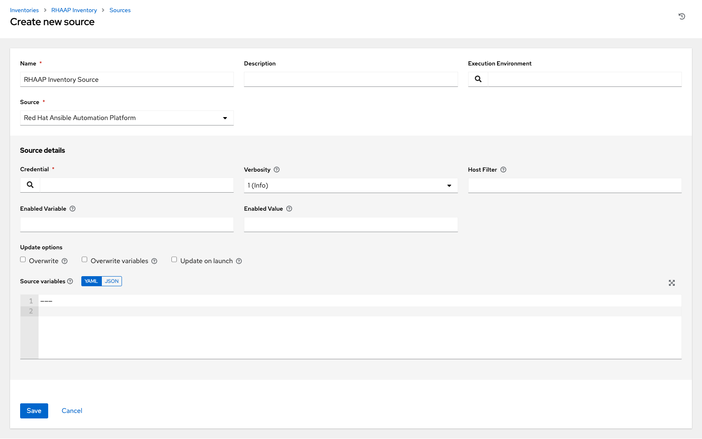The width and height of the screenshot is (702, 439).
Task: Cancel creating the source
Action: 72,410
